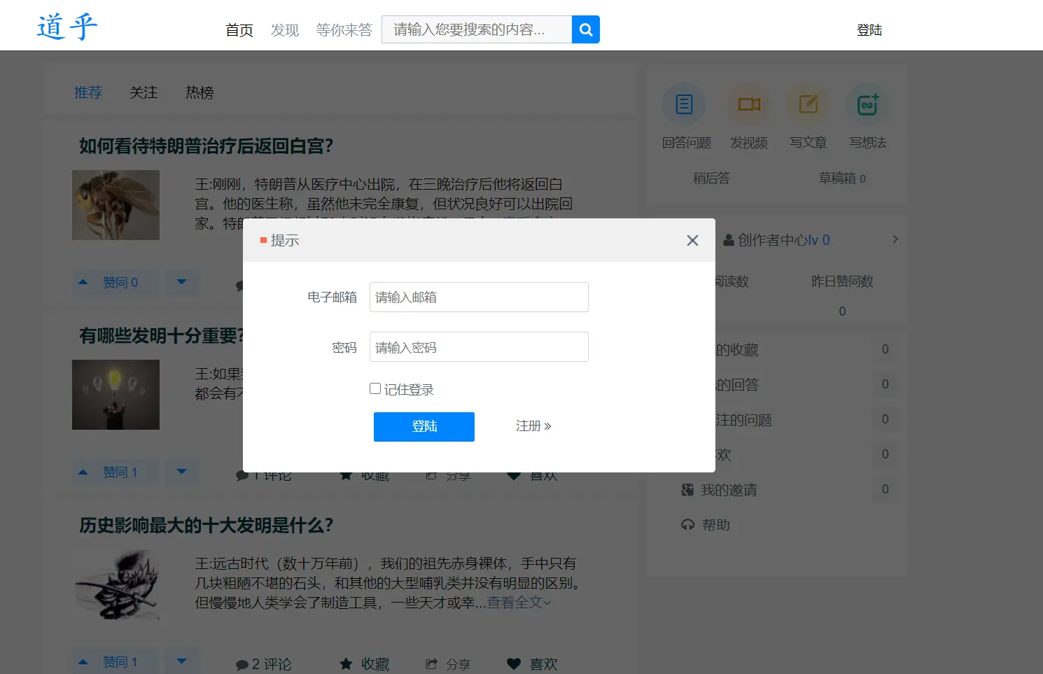Image resolution: width=1043 pixels, height=674 pixels.
Task: Click the 帮助 headset icon in sidebar
Action: (x=687, y=524)
